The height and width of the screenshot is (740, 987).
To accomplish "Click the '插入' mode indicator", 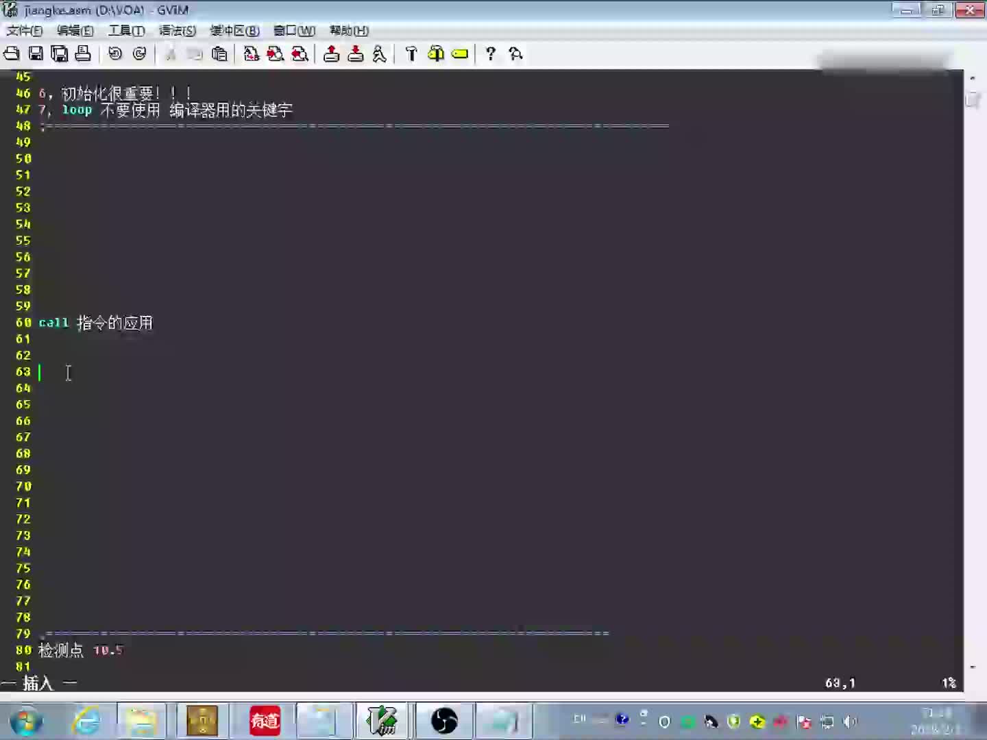I will pos(38,683).
